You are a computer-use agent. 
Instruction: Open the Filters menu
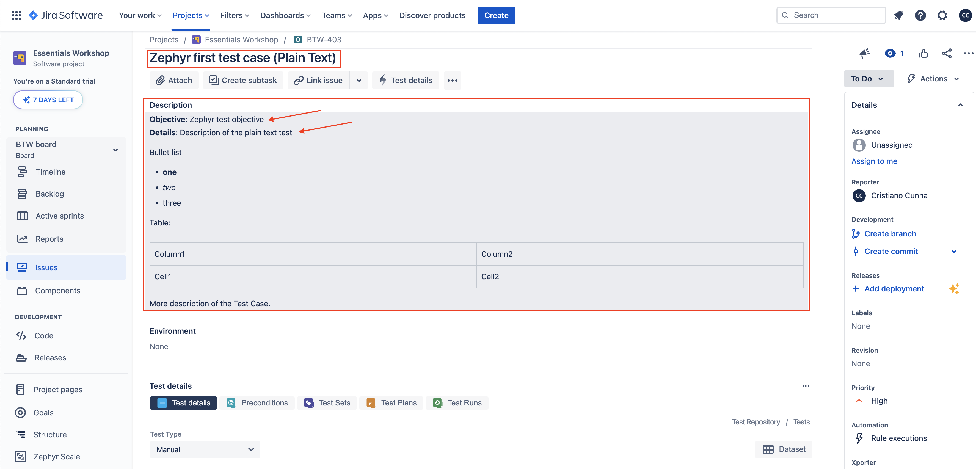click(x=235, y=15)
